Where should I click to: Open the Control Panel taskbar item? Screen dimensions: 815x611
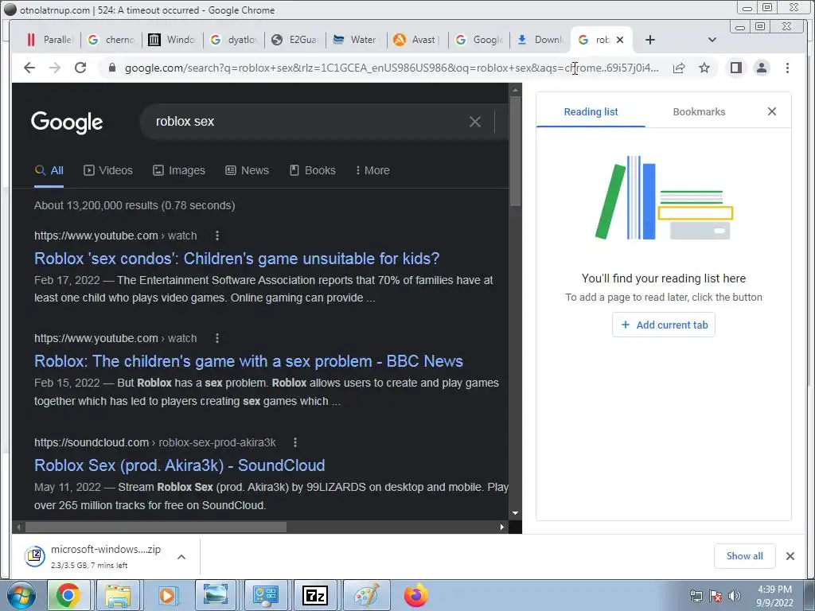(266, 595)
